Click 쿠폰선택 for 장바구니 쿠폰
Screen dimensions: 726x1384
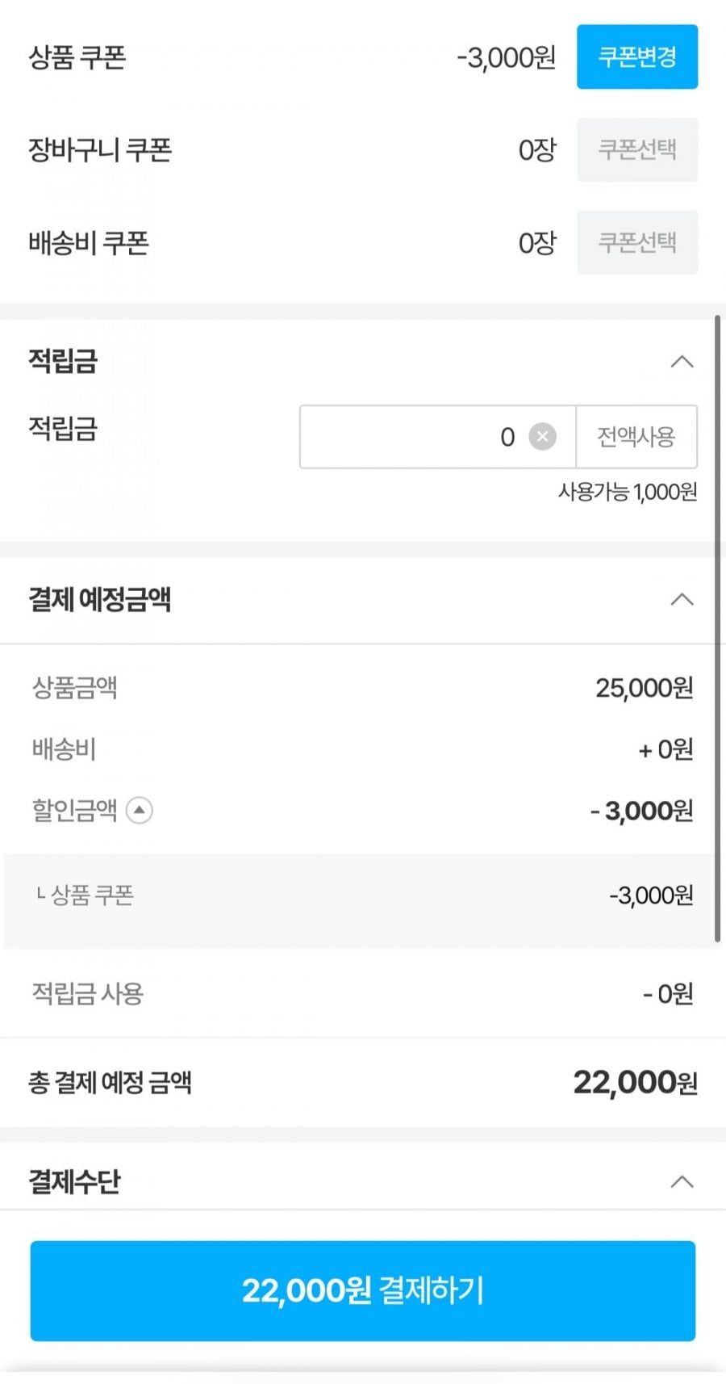click(636, 149)
